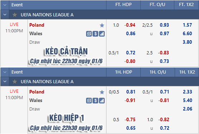The width and height of the screenshot is (199, 134).
Task: Open the statistics chart icon in first-half Wales row
Action: (x=102, y=101)
